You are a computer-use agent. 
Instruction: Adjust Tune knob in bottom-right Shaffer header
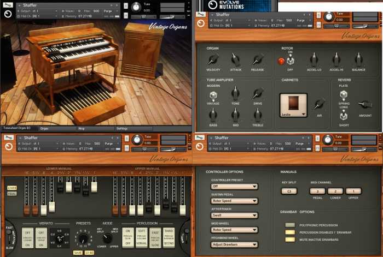tap(328, 140)
